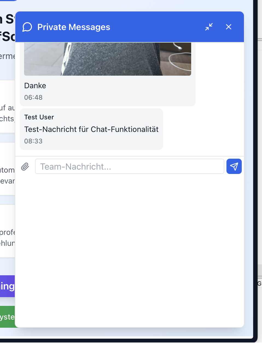Attach a file using the paperclip icon

point(25,167)
